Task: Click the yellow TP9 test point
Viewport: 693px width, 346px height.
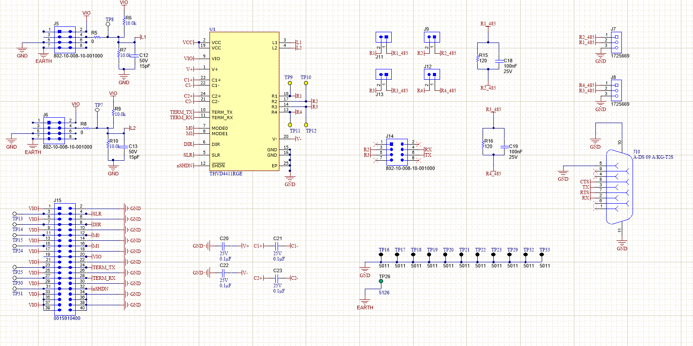Action: pos(290,84)
